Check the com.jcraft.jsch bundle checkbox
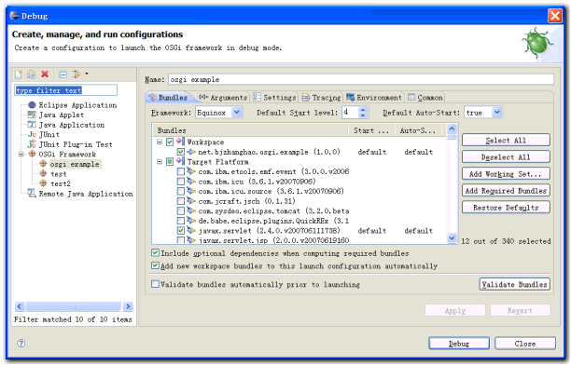 (x=181, y=201)
